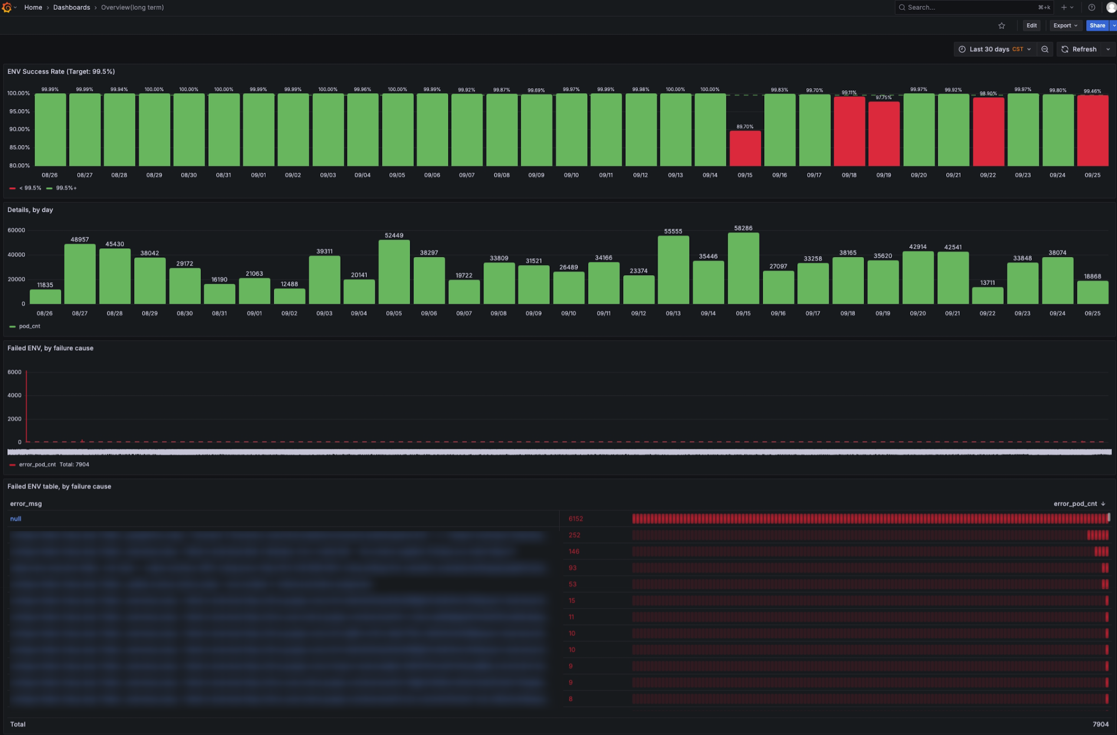Mark dashboard as favorite with star

(1002, 26)
